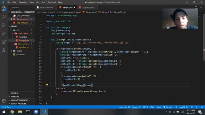
Task: Open Zoom from the taskbar
Action: (x=36, y=112)
